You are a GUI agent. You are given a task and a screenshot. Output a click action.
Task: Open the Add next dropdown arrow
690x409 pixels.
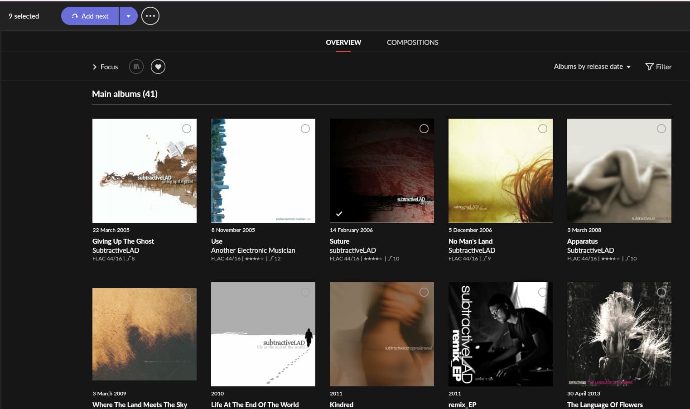pos(129,16)
